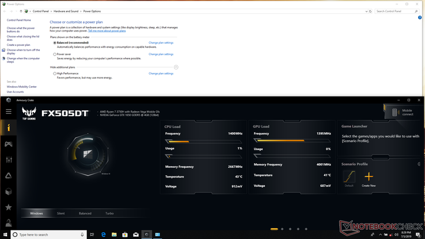Switch to the Windows performance mode tab
The height and width of the screenshot is (239, 425).
(36, 213)
